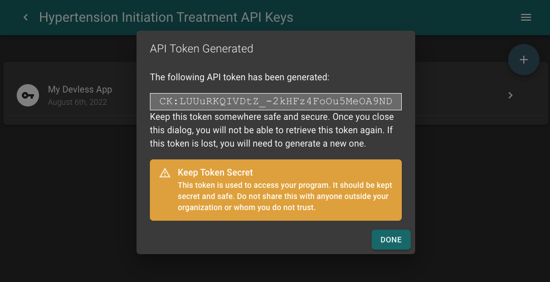Click the August 6th, 2022 date text
This screenshot has height=282, width=550.
(77, 102)
